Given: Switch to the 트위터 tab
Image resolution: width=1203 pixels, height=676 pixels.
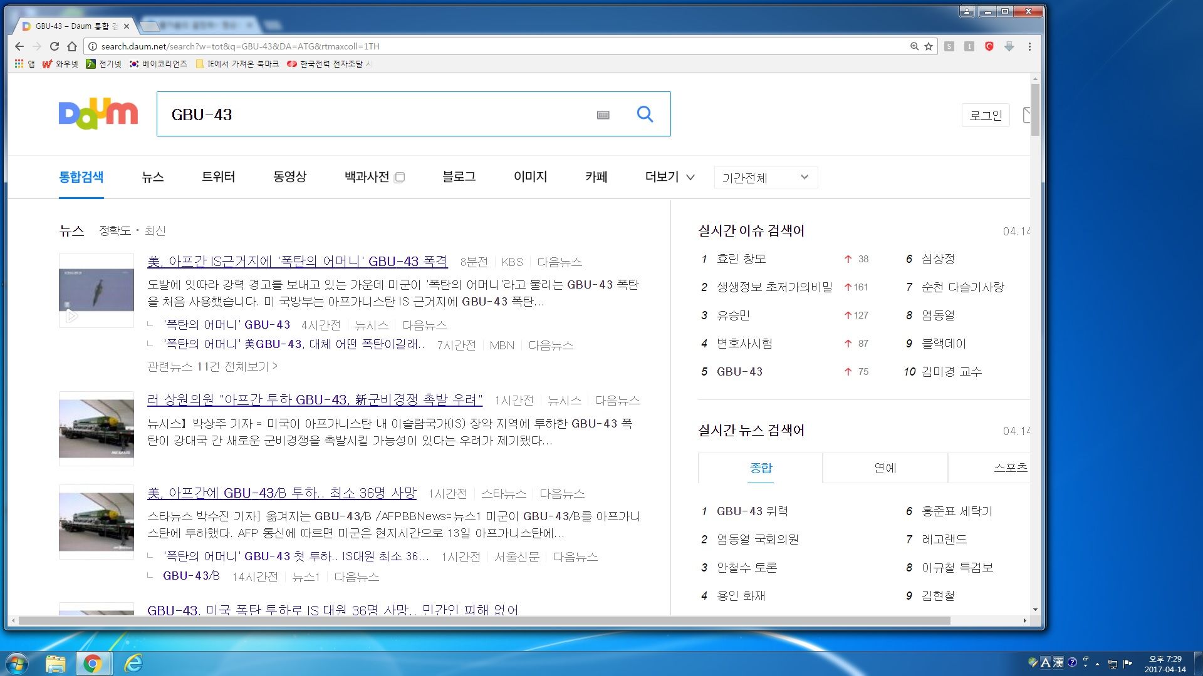Looking at the screenshot, I should (218, 177).
